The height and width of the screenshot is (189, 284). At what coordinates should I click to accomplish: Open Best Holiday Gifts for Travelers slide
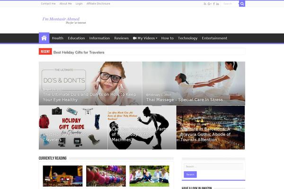[x=73, y=128]
